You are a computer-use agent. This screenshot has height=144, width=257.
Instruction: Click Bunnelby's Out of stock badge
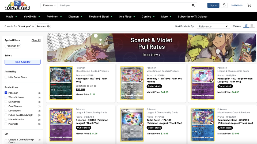pyautogui.click(x=154, y=86)
